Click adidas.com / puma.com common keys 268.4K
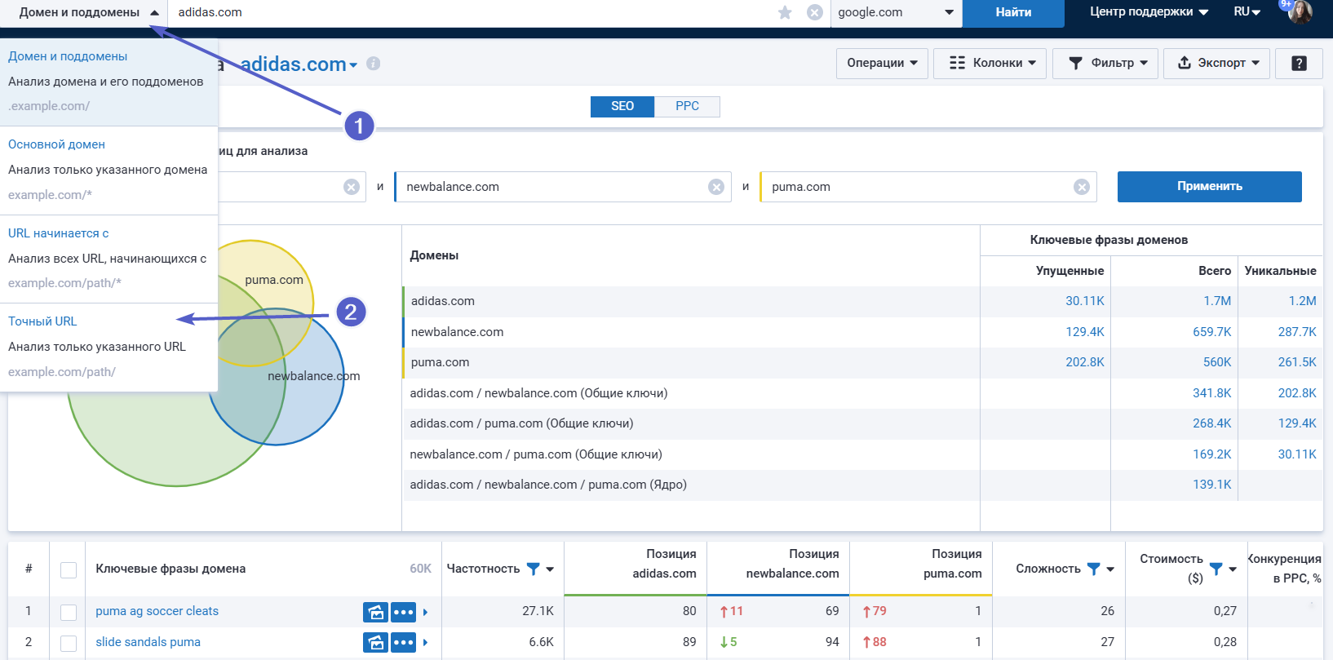The width and height of the screenshot is (1333, 660). pyautogui.click(x=1211, y=423)
